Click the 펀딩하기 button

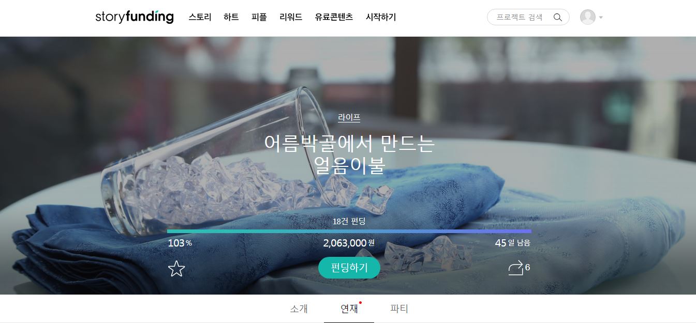click(x=349, y=268)
